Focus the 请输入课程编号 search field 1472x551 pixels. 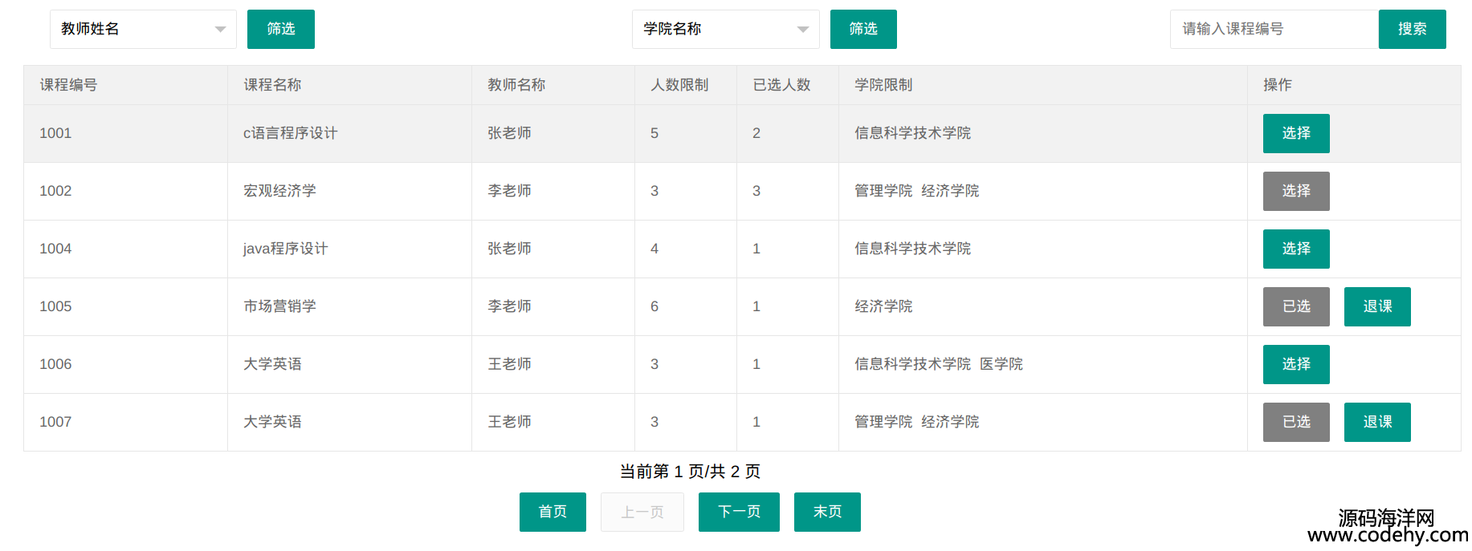pos(1274,30)
